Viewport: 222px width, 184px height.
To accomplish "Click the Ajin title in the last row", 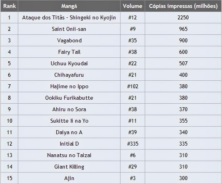I will tap(69, 178).
